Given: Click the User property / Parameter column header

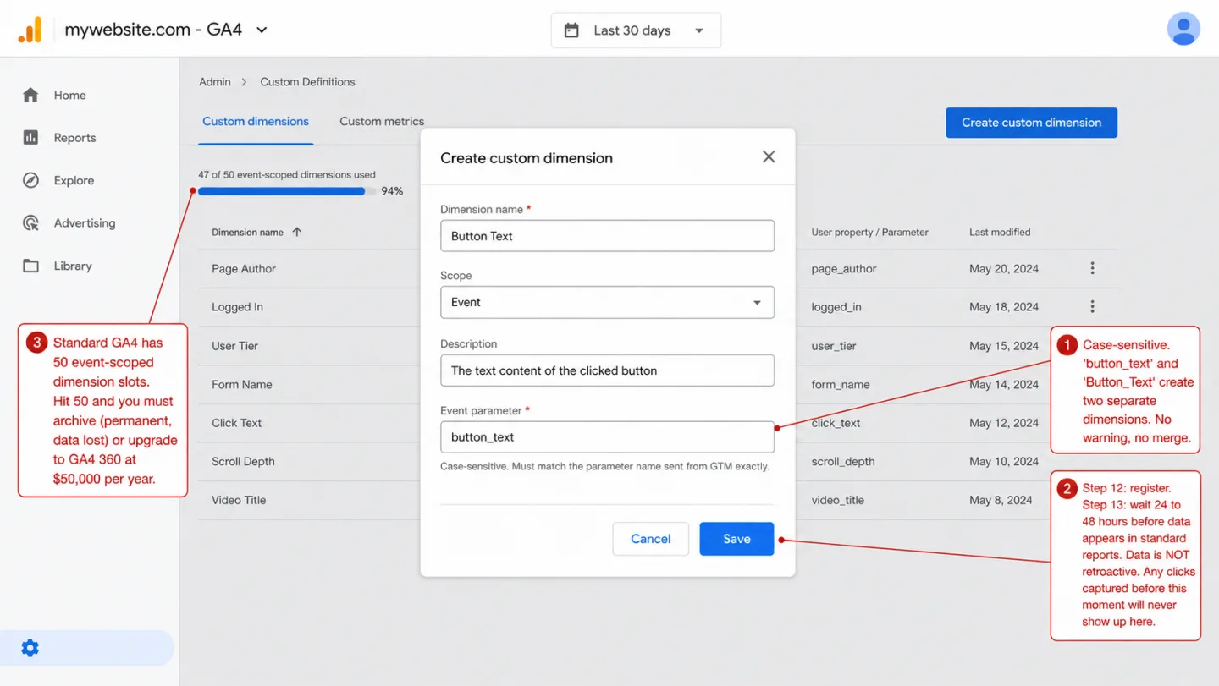Looking at the screenshot, I should pyautogui.click(x=869, y=232).
